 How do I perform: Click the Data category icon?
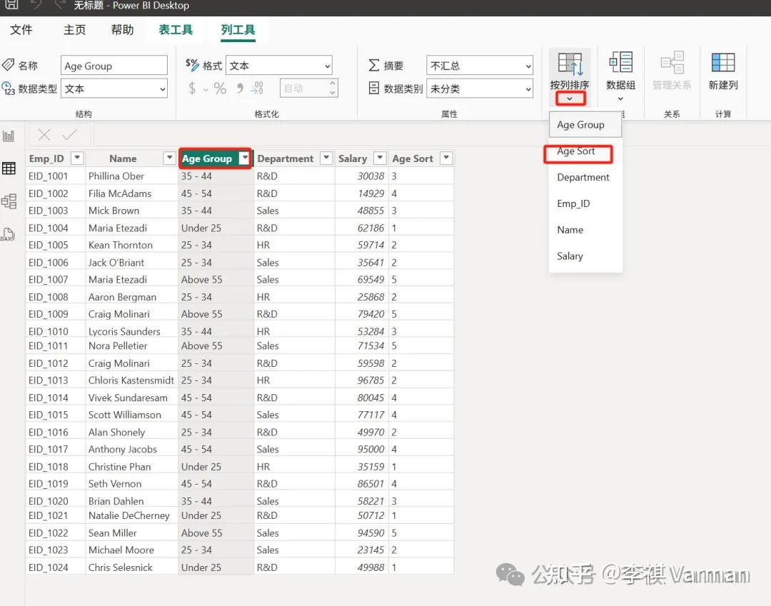[373, 88]
